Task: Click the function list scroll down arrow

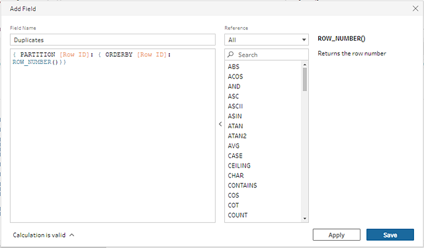Action: pos(305,218)
